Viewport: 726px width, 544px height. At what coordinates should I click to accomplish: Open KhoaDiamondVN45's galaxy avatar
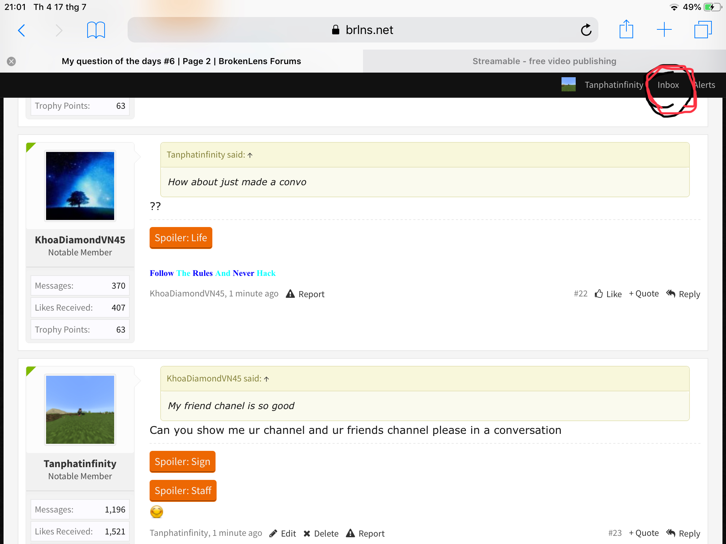[80, 186]
